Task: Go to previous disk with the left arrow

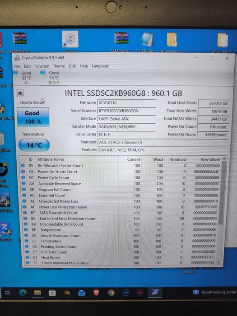Action: (x=20, y=93)
